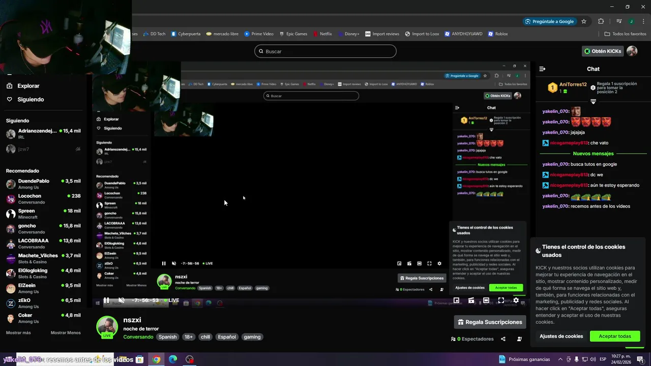
Task: Show hidden tray icons chevron
Action: 560,359
